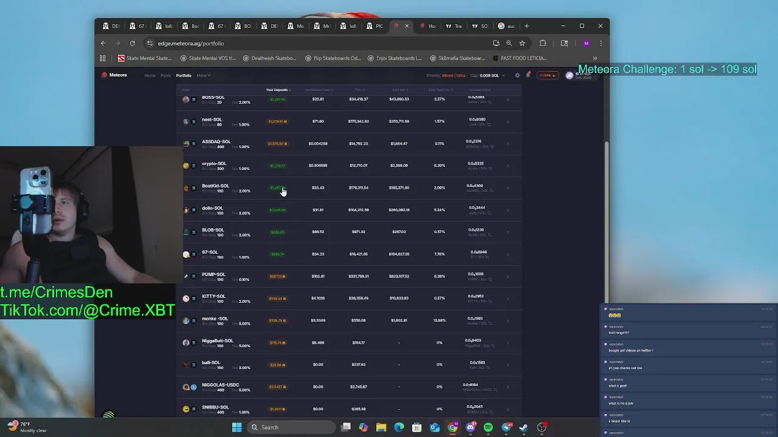Sort by TVL column header
778x437 pixels.
(359, 90)
